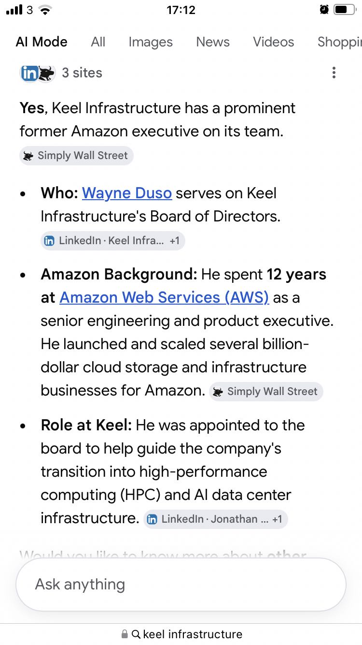362x645 pixels.
Task: Tap the battery indicator in status bar
Action: [x=345, y=10]
